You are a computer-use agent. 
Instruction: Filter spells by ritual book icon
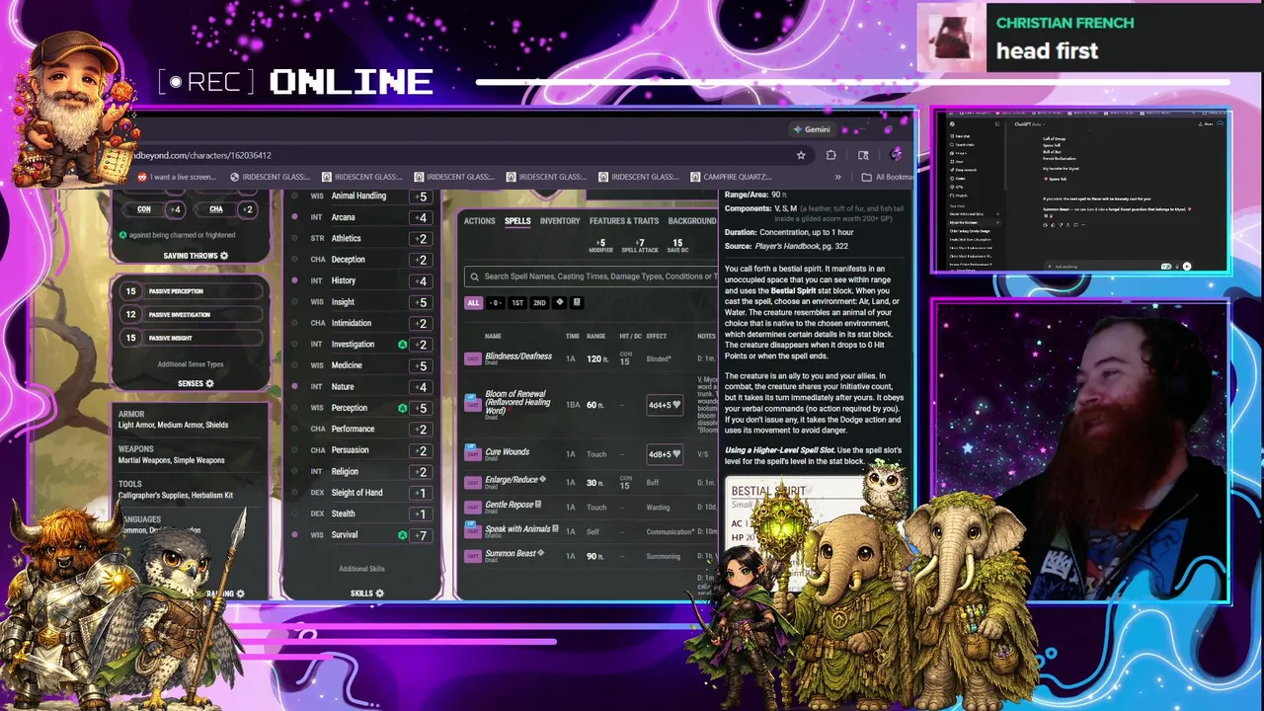[577, 303]
